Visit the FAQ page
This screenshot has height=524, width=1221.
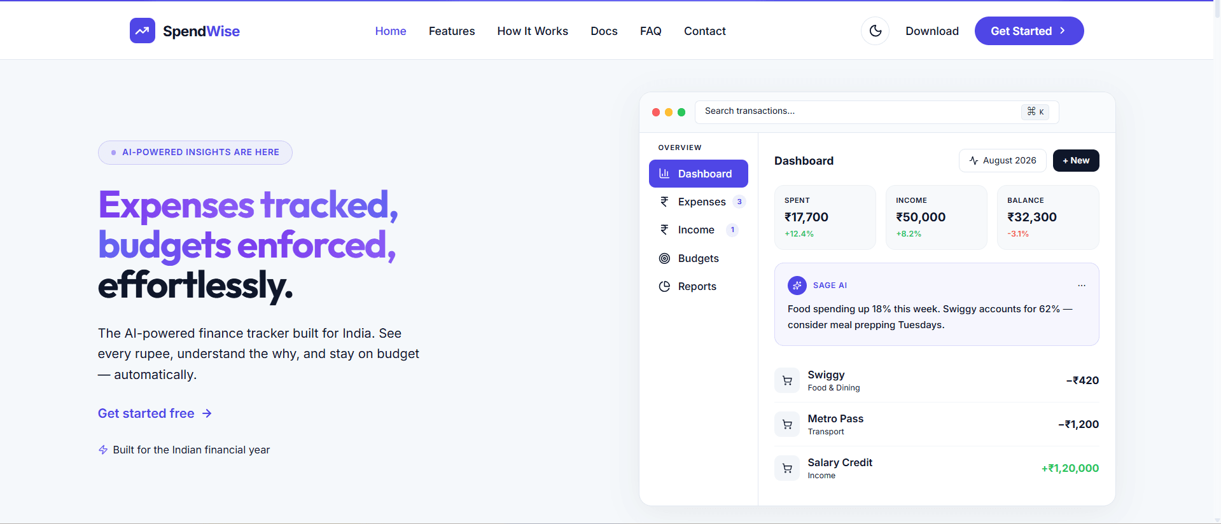(x=651, y=31)
